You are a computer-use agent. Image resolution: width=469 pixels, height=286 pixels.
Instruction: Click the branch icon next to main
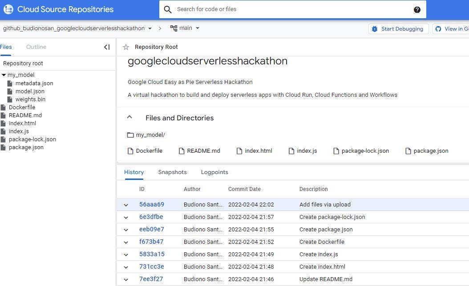[174, 28]
